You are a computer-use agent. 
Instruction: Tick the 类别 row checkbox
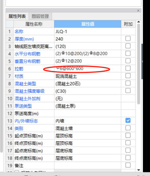(x=128, y=128)
